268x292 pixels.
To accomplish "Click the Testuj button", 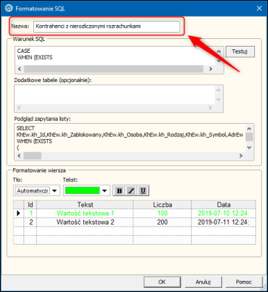I will [x=240, y=51].
